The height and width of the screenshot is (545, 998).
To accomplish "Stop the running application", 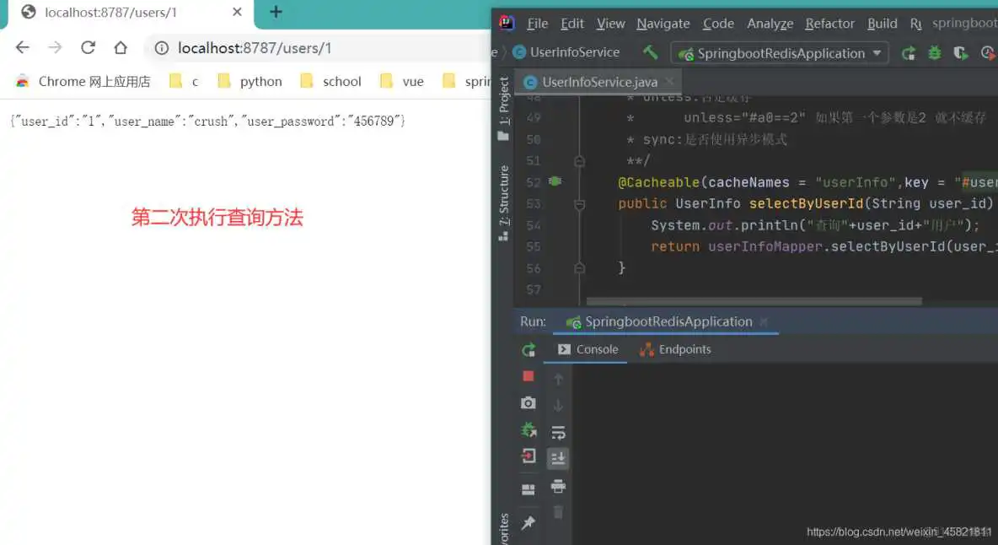I will tap(528, 376).
